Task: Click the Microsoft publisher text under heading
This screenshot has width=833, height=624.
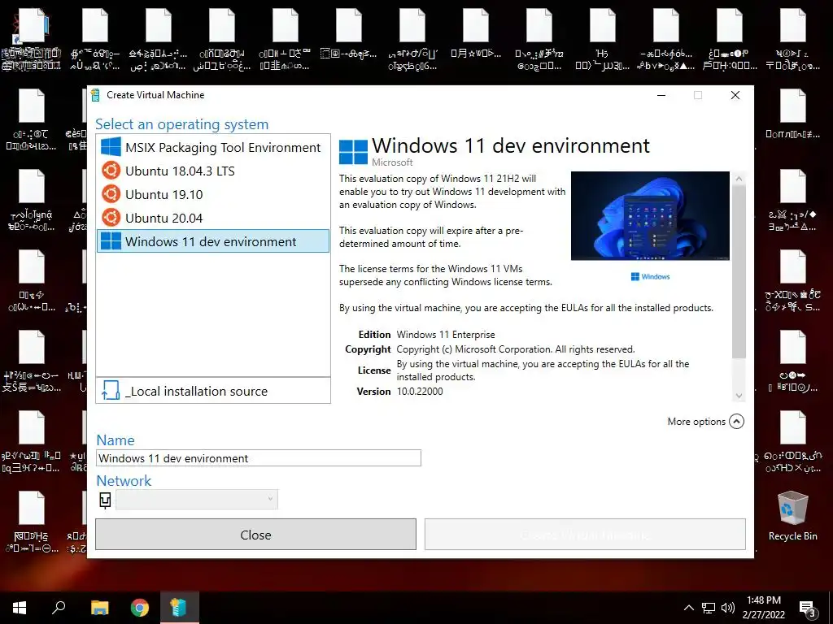Action: tap(392, 162)
